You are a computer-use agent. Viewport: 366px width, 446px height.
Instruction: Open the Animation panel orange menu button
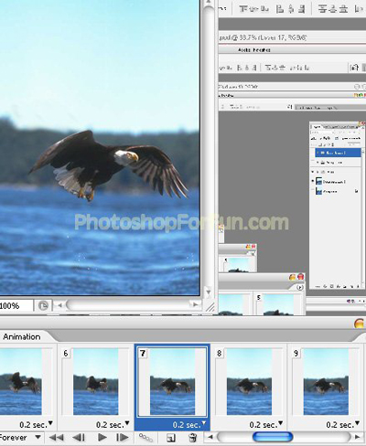click(360, 324)
